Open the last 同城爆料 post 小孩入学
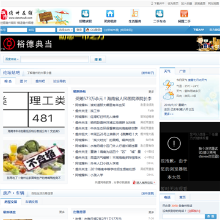 pyautogui.click(x=97, y=175)
